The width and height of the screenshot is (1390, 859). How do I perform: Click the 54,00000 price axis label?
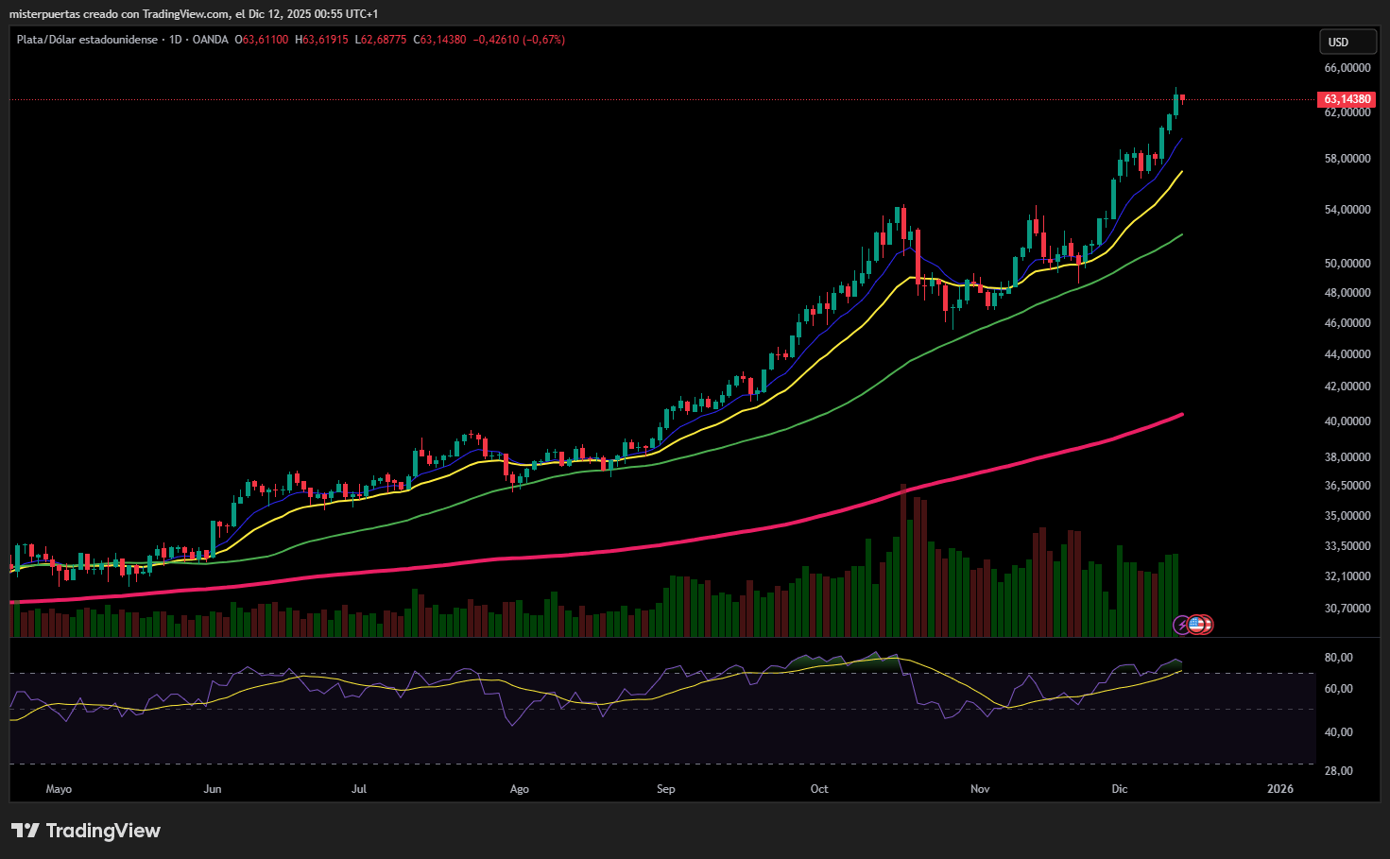[x=1347, y=210]
